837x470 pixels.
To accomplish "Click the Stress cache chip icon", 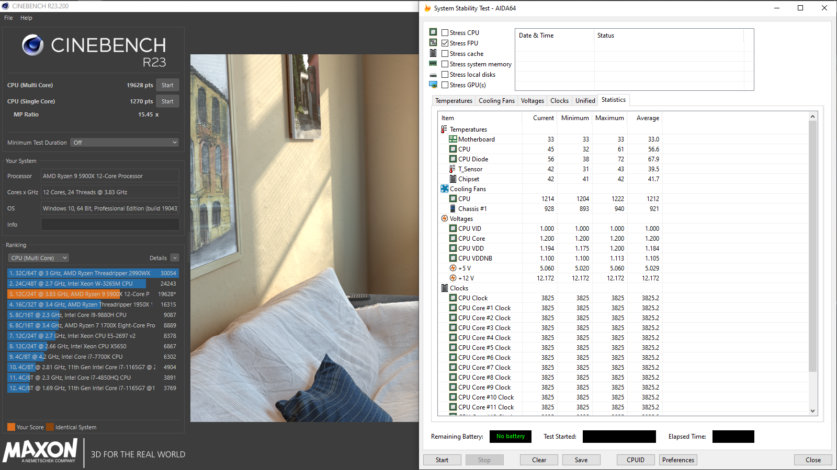I will (433, 53).
